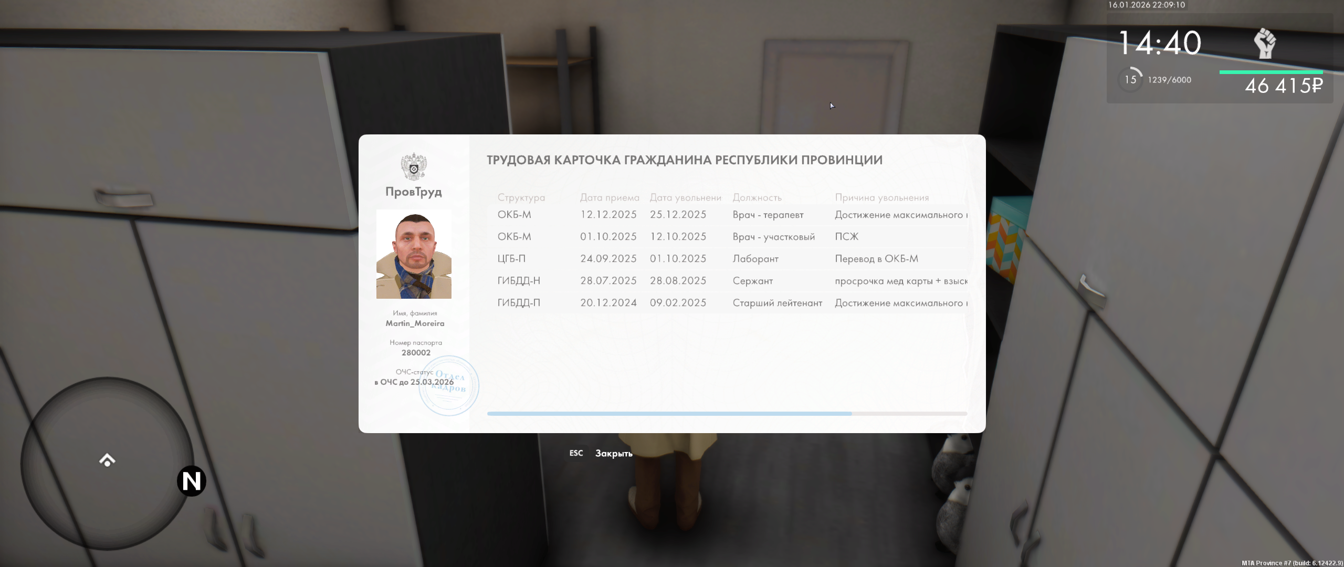Screen dimensions: 1344x567
Task: Select the ЦГБ-П Лаборант row
Action: (x=727, y=259)
